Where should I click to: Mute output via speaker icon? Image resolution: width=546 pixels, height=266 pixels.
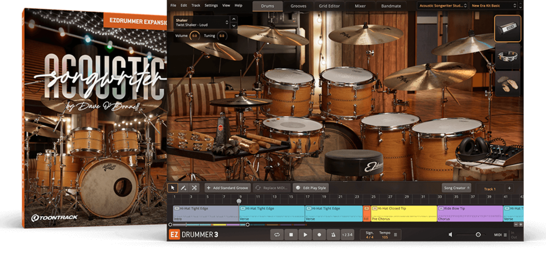450,235
